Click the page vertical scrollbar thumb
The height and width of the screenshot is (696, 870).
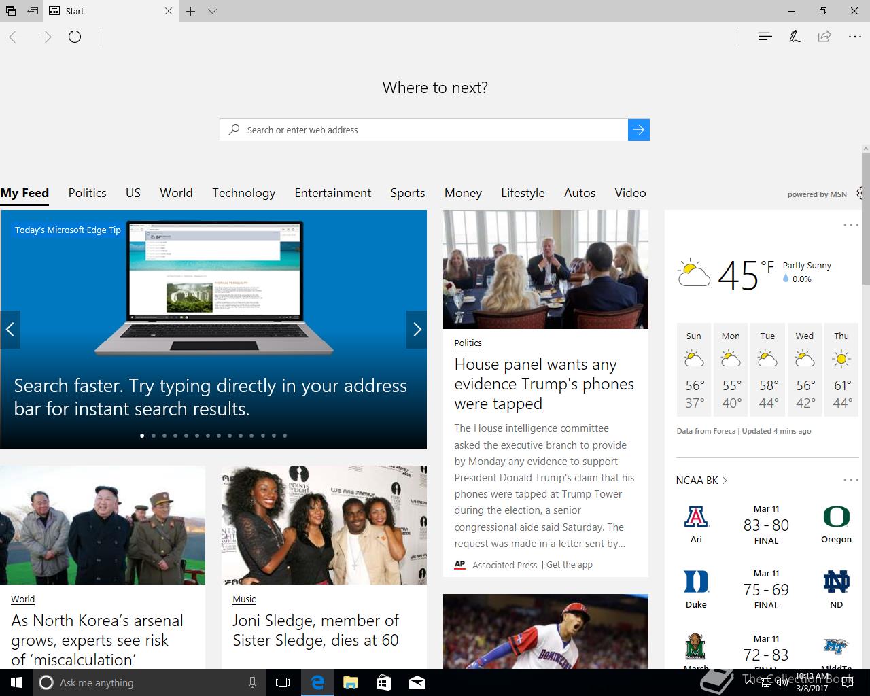click(x=865, y=219)
